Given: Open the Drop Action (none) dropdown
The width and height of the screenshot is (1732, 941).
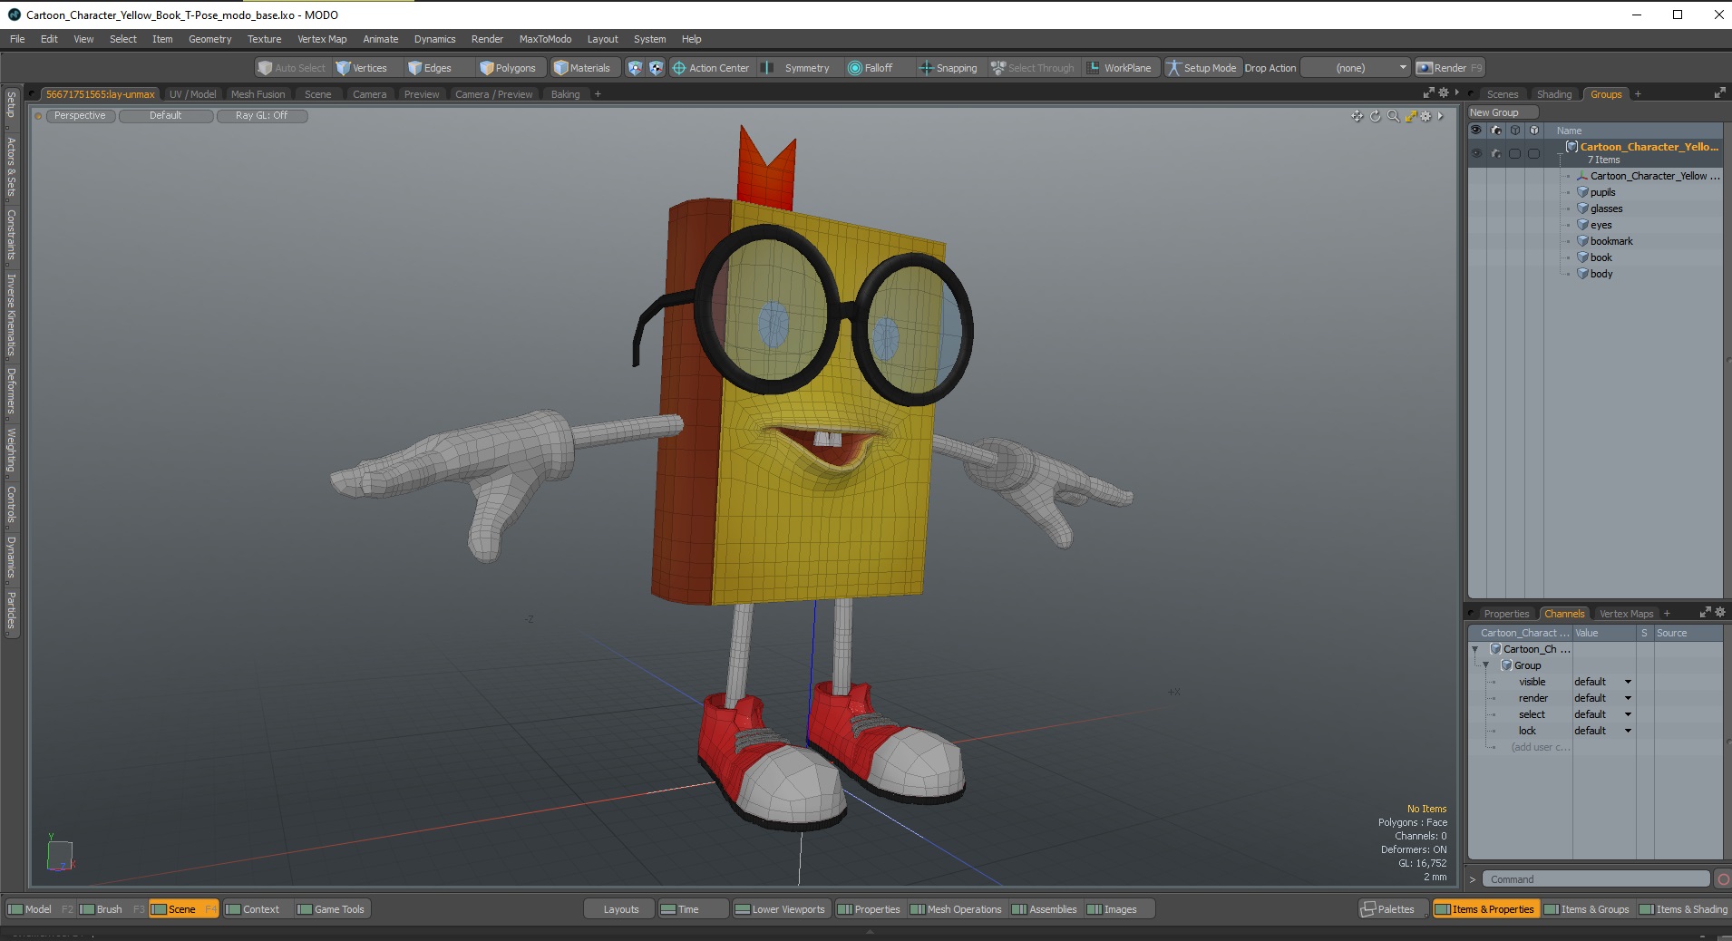Looking at the screenshot, I should pos(1357,68).
